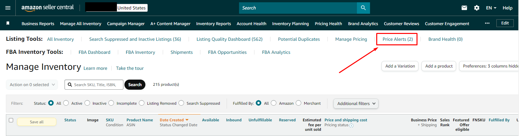
Task: Select the Active status radio button
Action: coord(66,103)
